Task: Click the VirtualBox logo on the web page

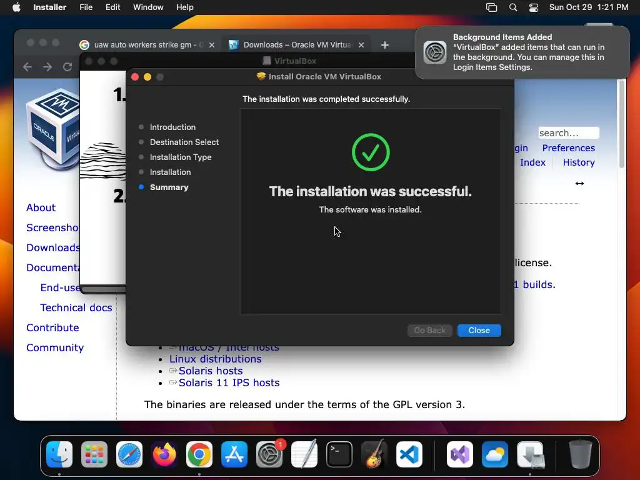Action: pos(52,129)
